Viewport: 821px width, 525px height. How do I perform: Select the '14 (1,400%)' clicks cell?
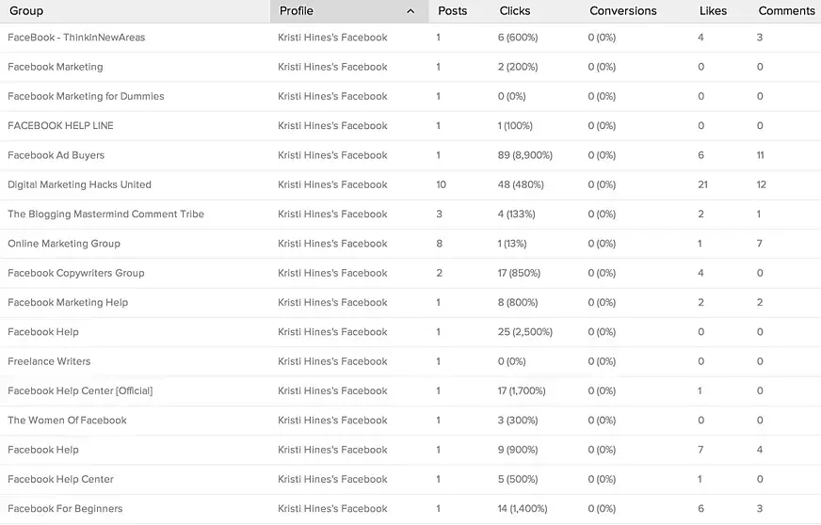[x=523, y=509]
